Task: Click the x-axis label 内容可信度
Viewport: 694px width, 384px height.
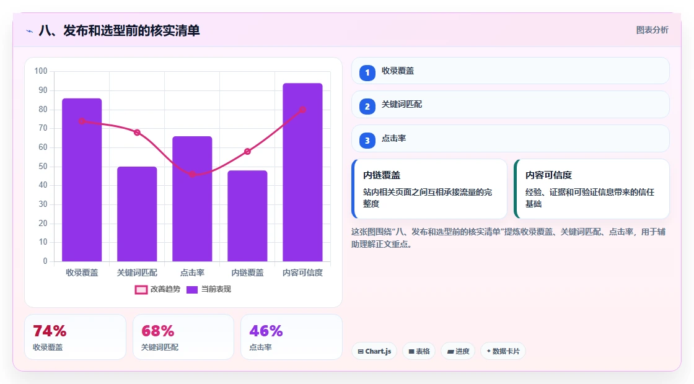Action: (303, 273)
